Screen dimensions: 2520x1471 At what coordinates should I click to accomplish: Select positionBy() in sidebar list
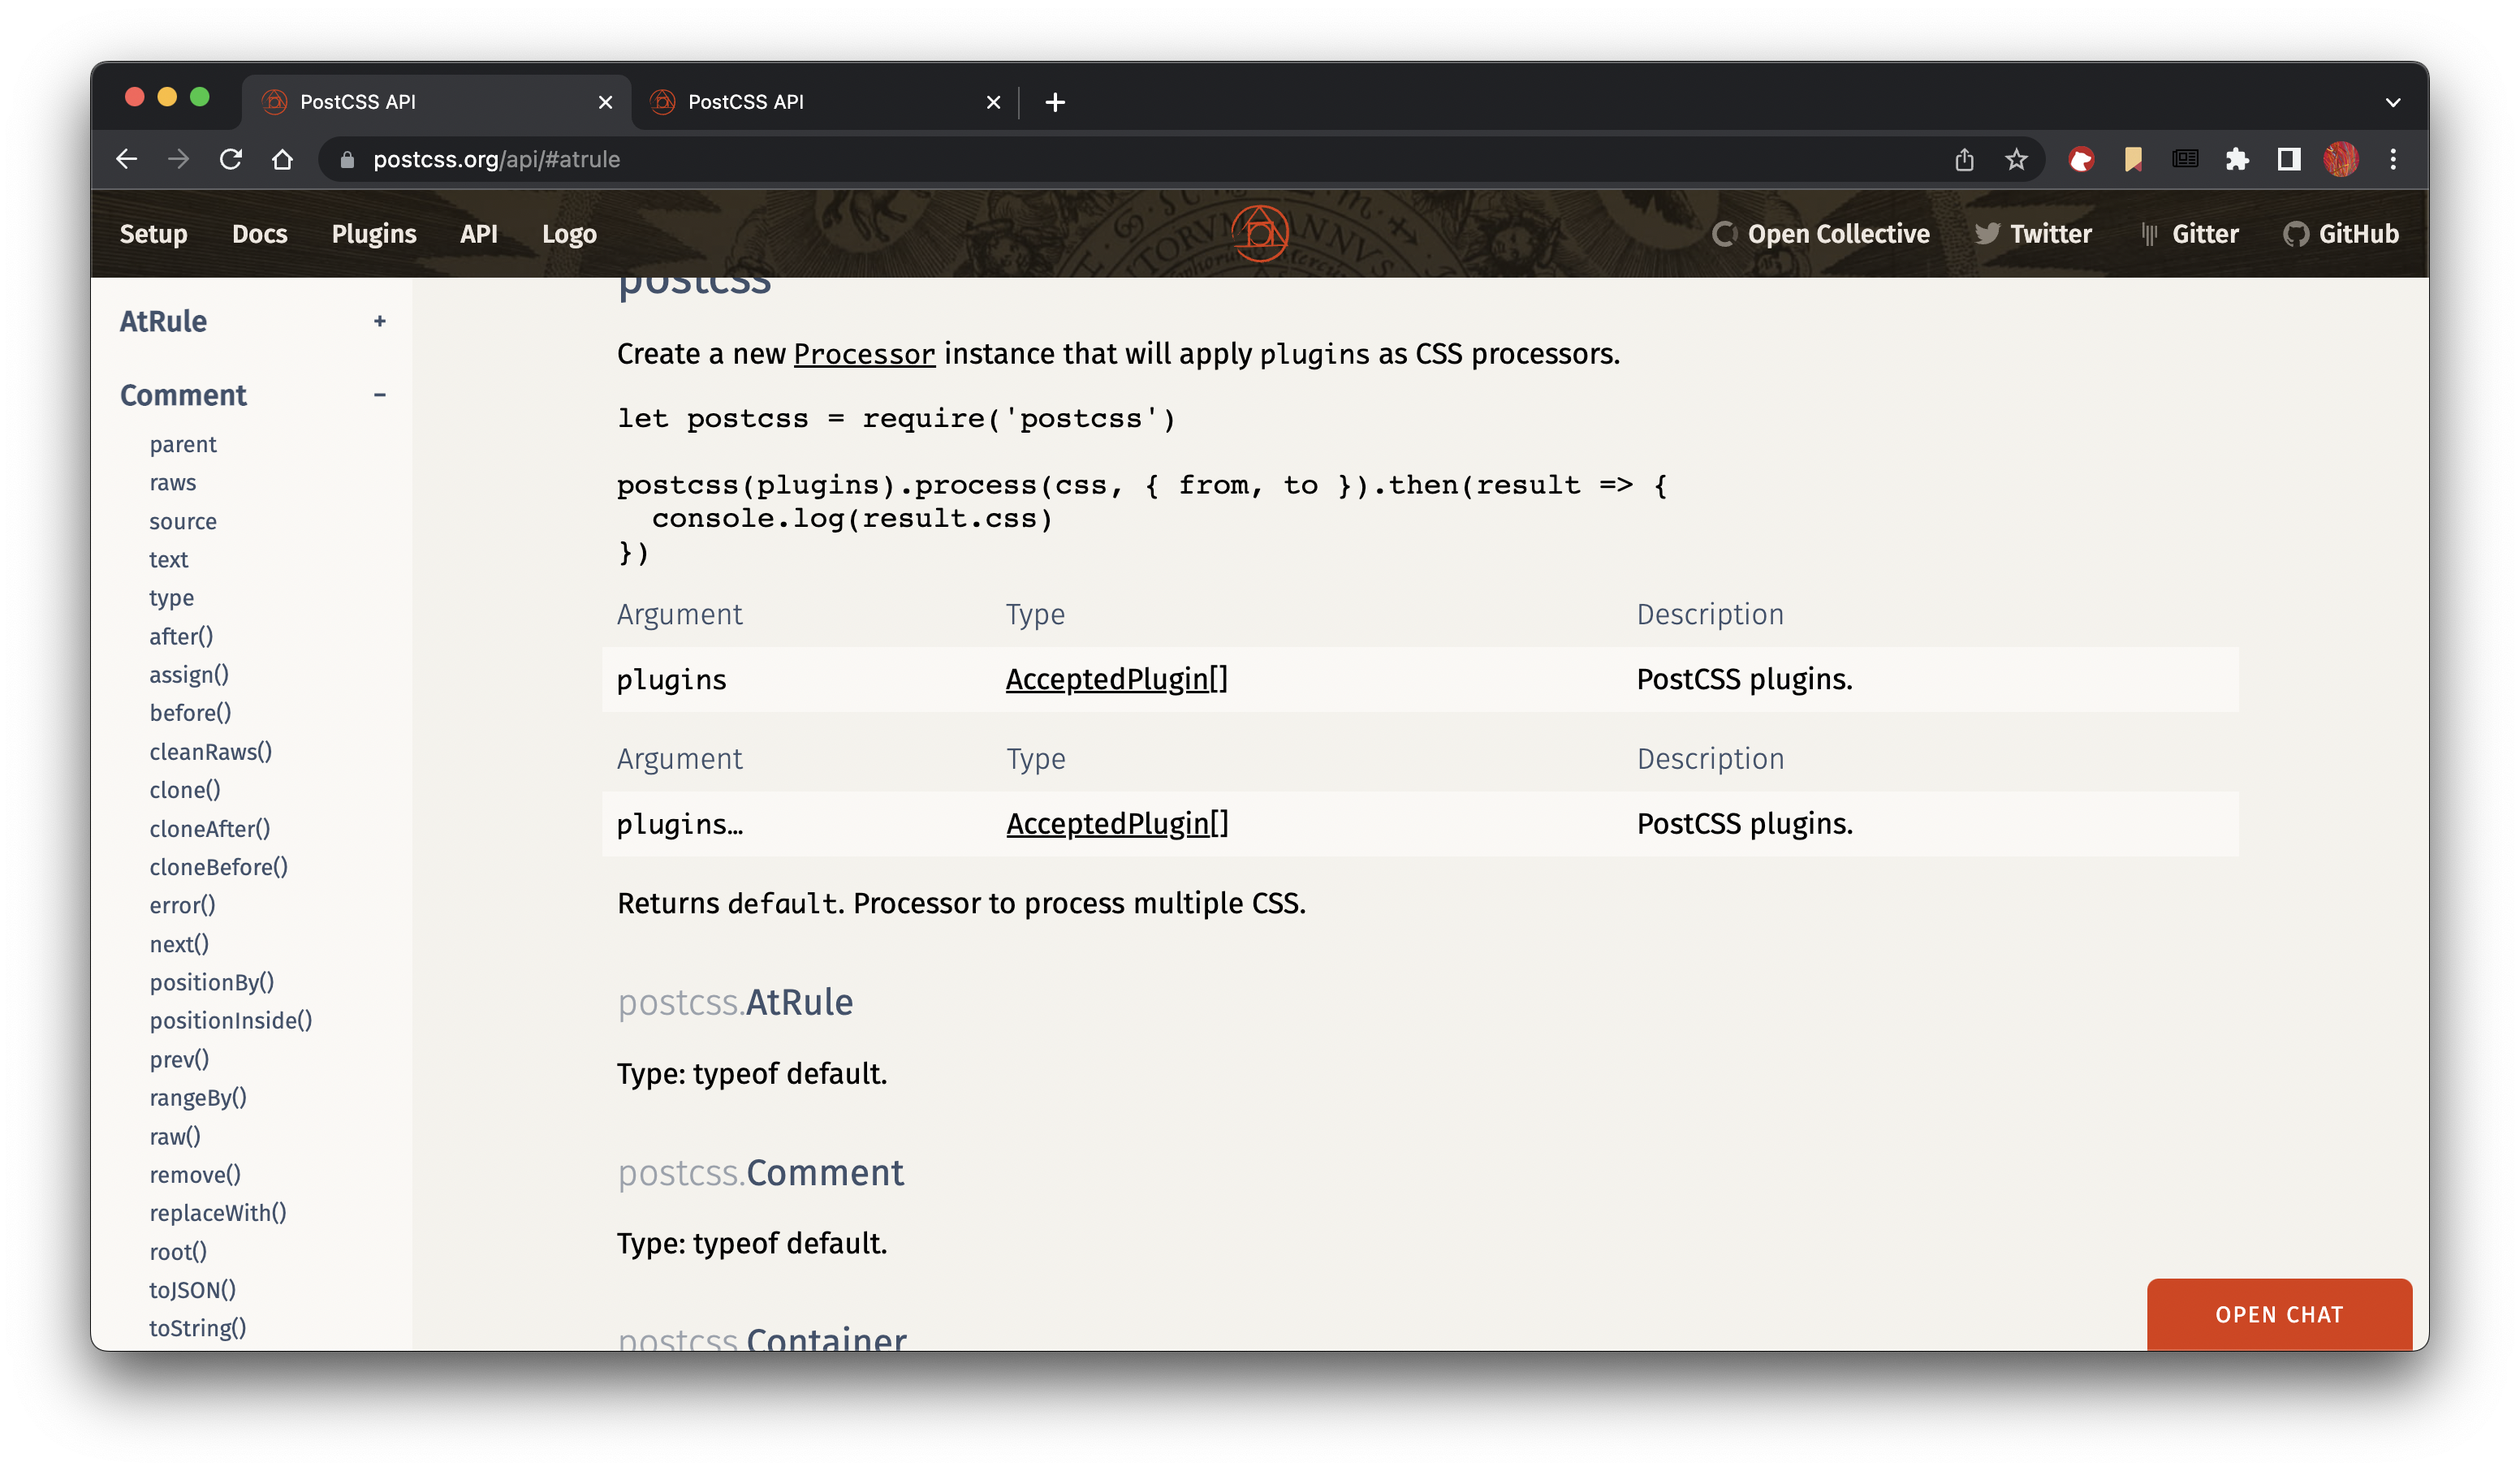[x=212, y=982]
